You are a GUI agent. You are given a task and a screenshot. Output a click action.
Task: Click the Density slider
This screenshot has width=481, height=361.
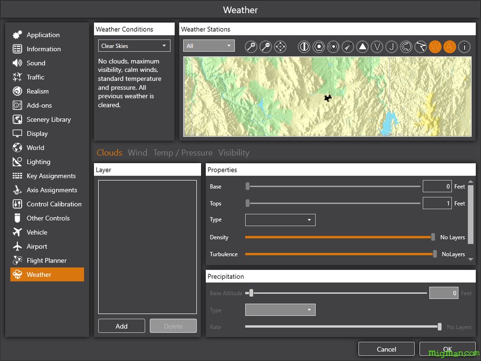pyautogui.click(x=340, y=237)
